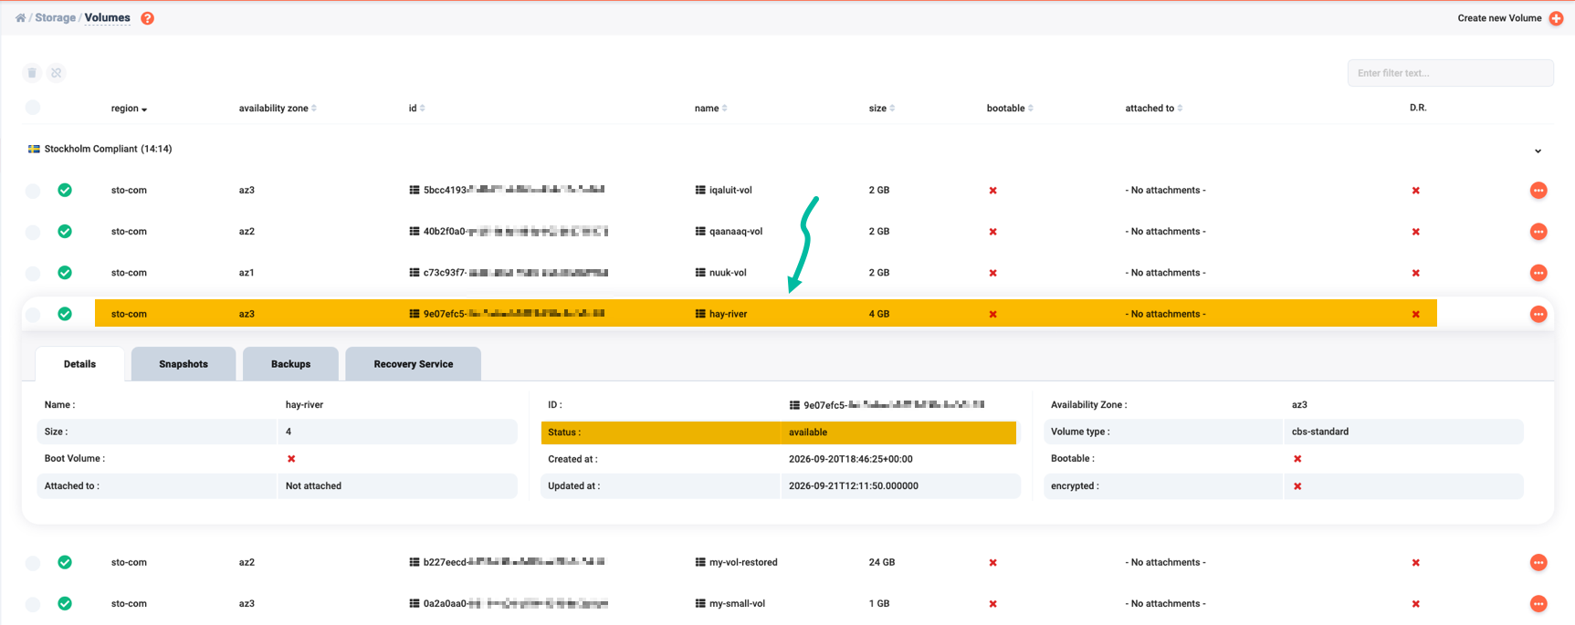The width and height of the screenshot is (1575, 625).
Task: Click the red D.R. cross for qaanaaq-vol
Action: 1416,232
